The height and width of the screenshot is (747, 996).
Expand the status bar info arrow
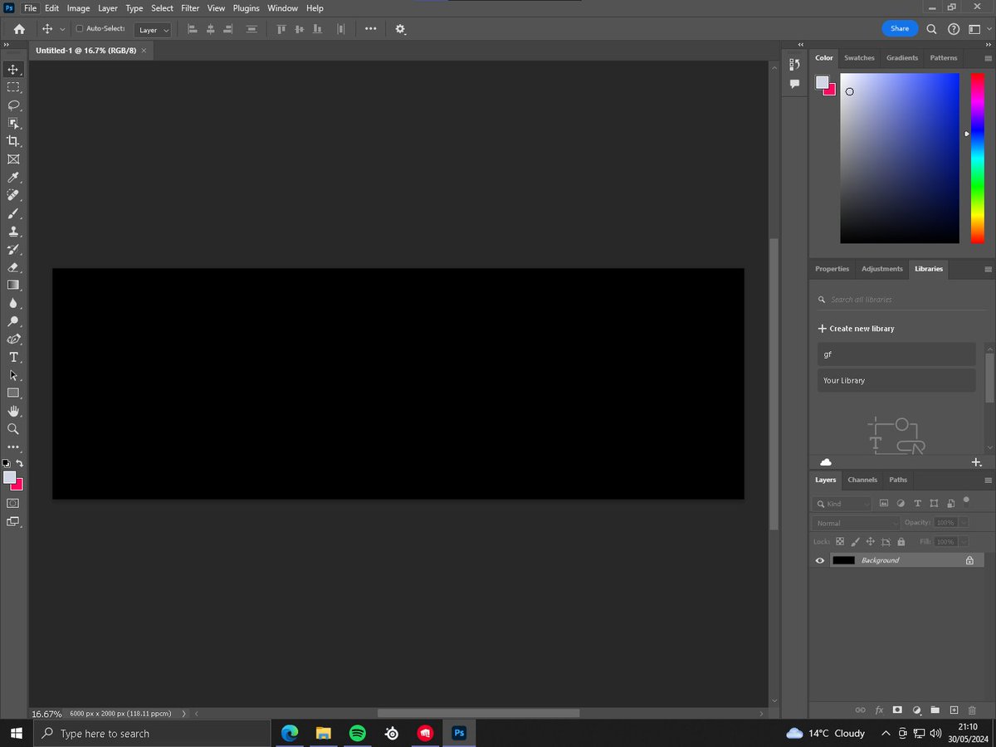(x=183, y=714)
